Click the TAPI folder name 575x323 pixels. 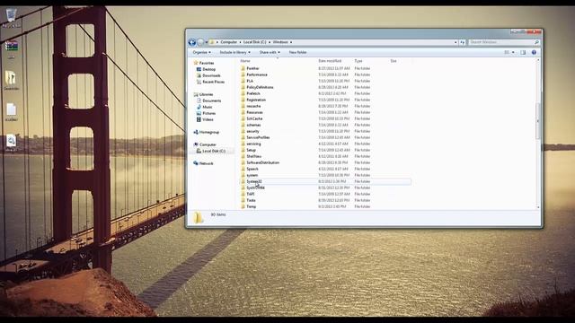coord(251,194)
